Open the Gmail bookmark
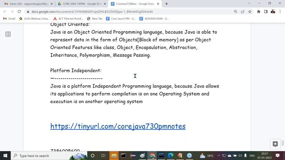Viewport: 285px width, 160px height. click(x=9, y=19)
